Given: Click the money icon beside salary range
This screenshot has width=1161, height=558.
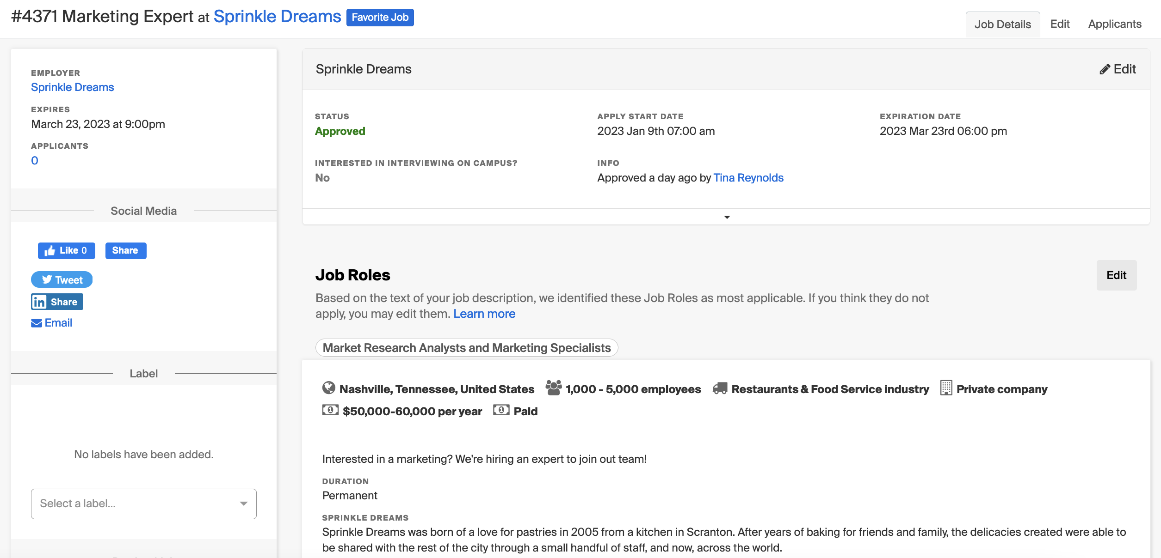Looking at the screenshot, I should point(330,410).
